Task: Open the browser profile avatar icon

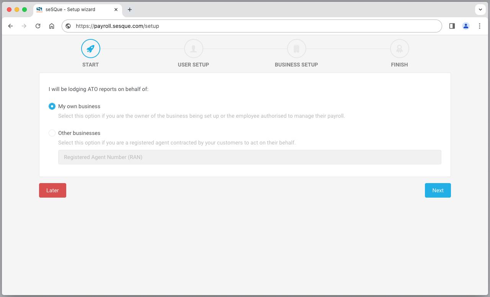Action: 466,26
